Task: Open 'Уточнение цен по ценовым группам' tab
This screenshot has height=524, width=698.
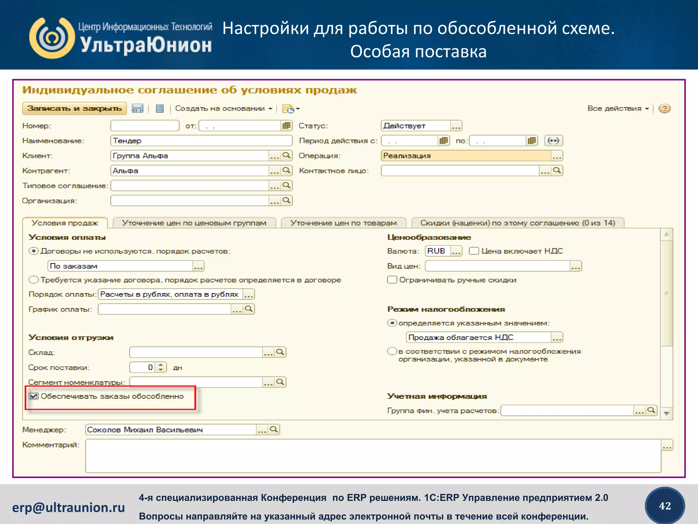Action: pos(194,223)
